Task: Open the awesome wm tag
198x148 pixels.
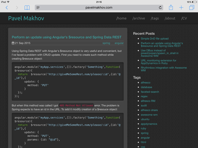Action: [x=149, y=115]
